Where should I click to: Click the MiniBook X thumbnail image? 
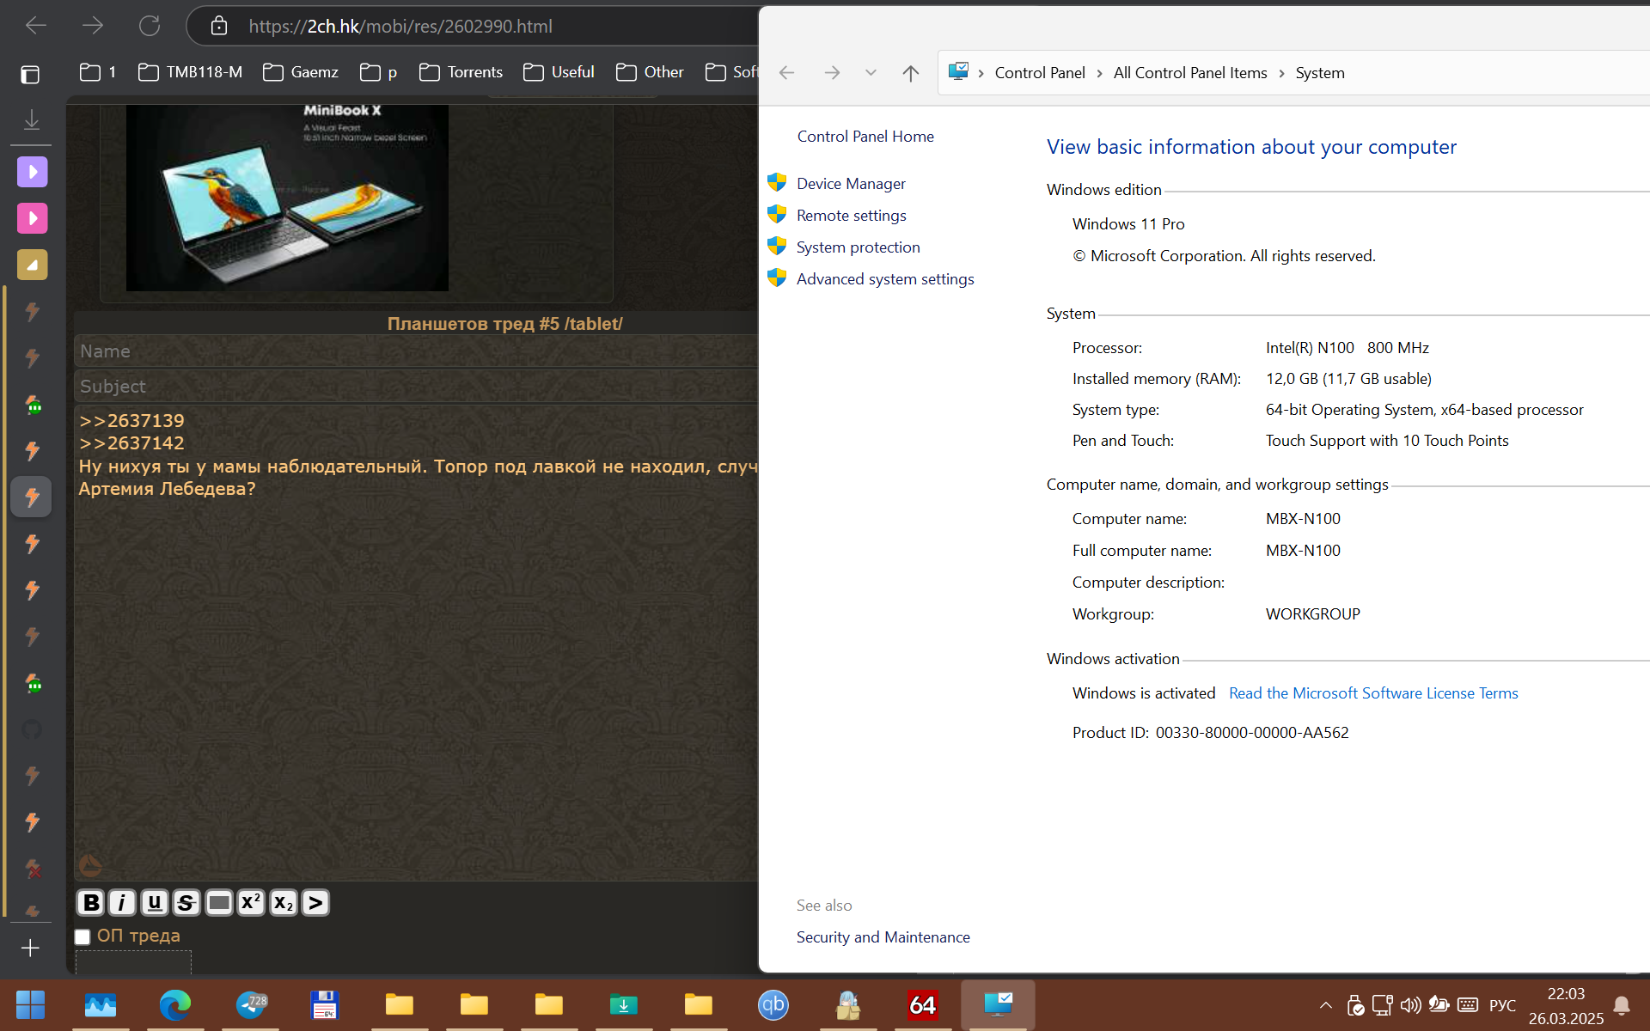tap(287, 198)
